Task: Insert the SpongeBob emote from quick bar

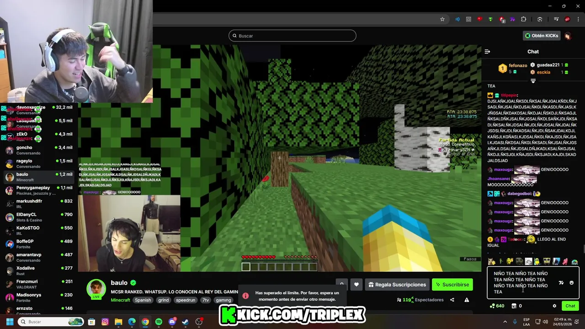Action: [x=547, y=261]
